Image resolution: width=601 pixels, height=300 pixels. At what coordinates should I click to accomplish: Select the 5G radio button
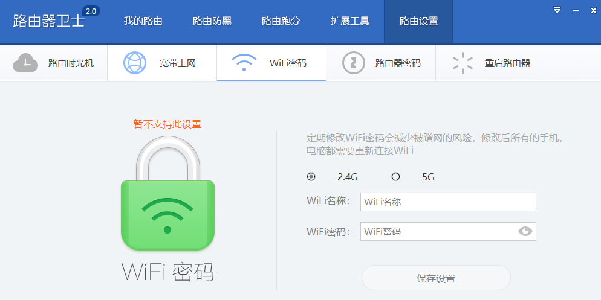(395, 177)
